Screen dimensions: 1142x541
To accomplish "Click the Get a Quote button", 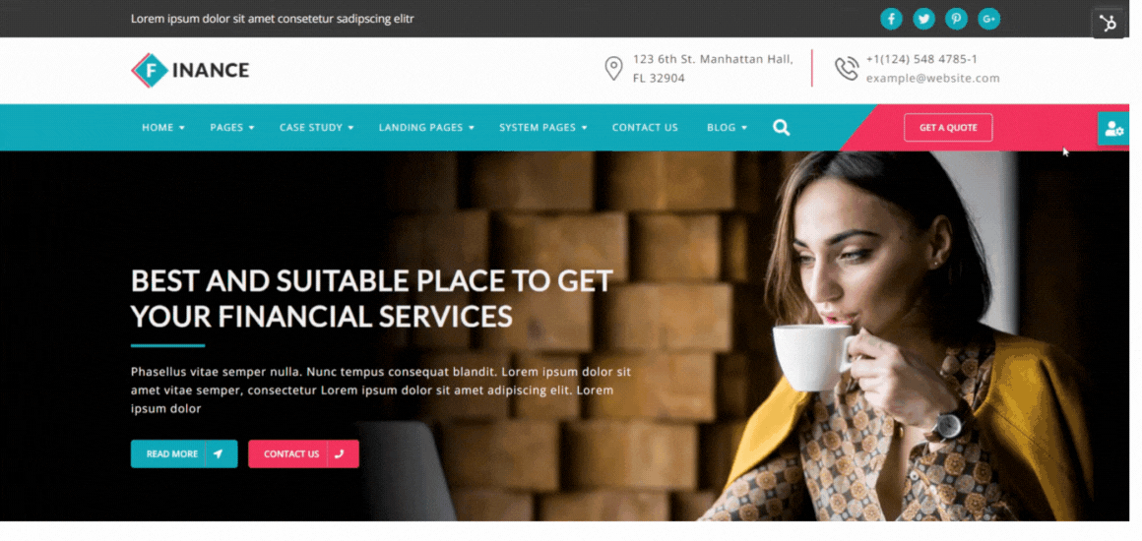I will (948, 128).
